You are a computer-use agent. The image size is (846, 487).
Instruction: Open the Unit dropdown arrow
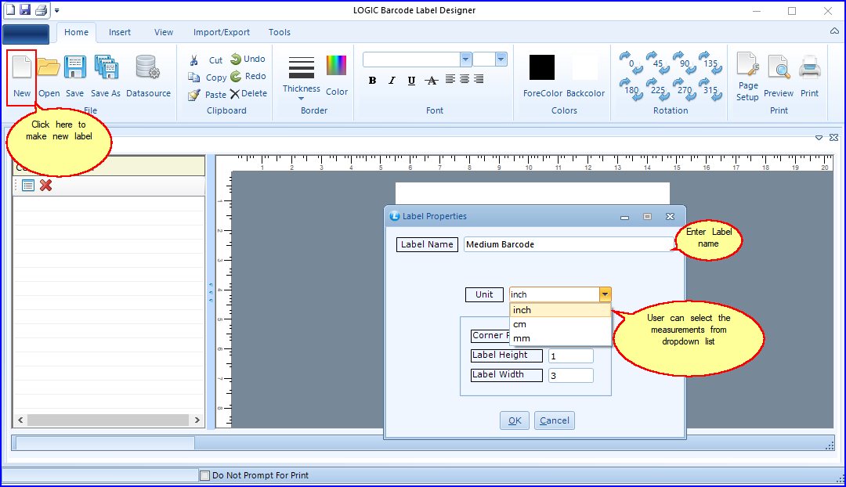click(605, 294)
